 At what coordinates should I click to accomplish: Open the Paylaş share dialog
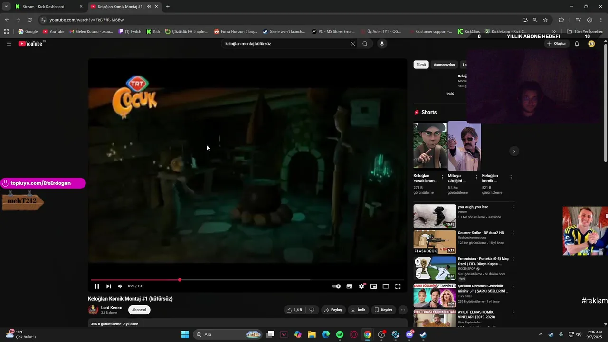pos(332,310)
